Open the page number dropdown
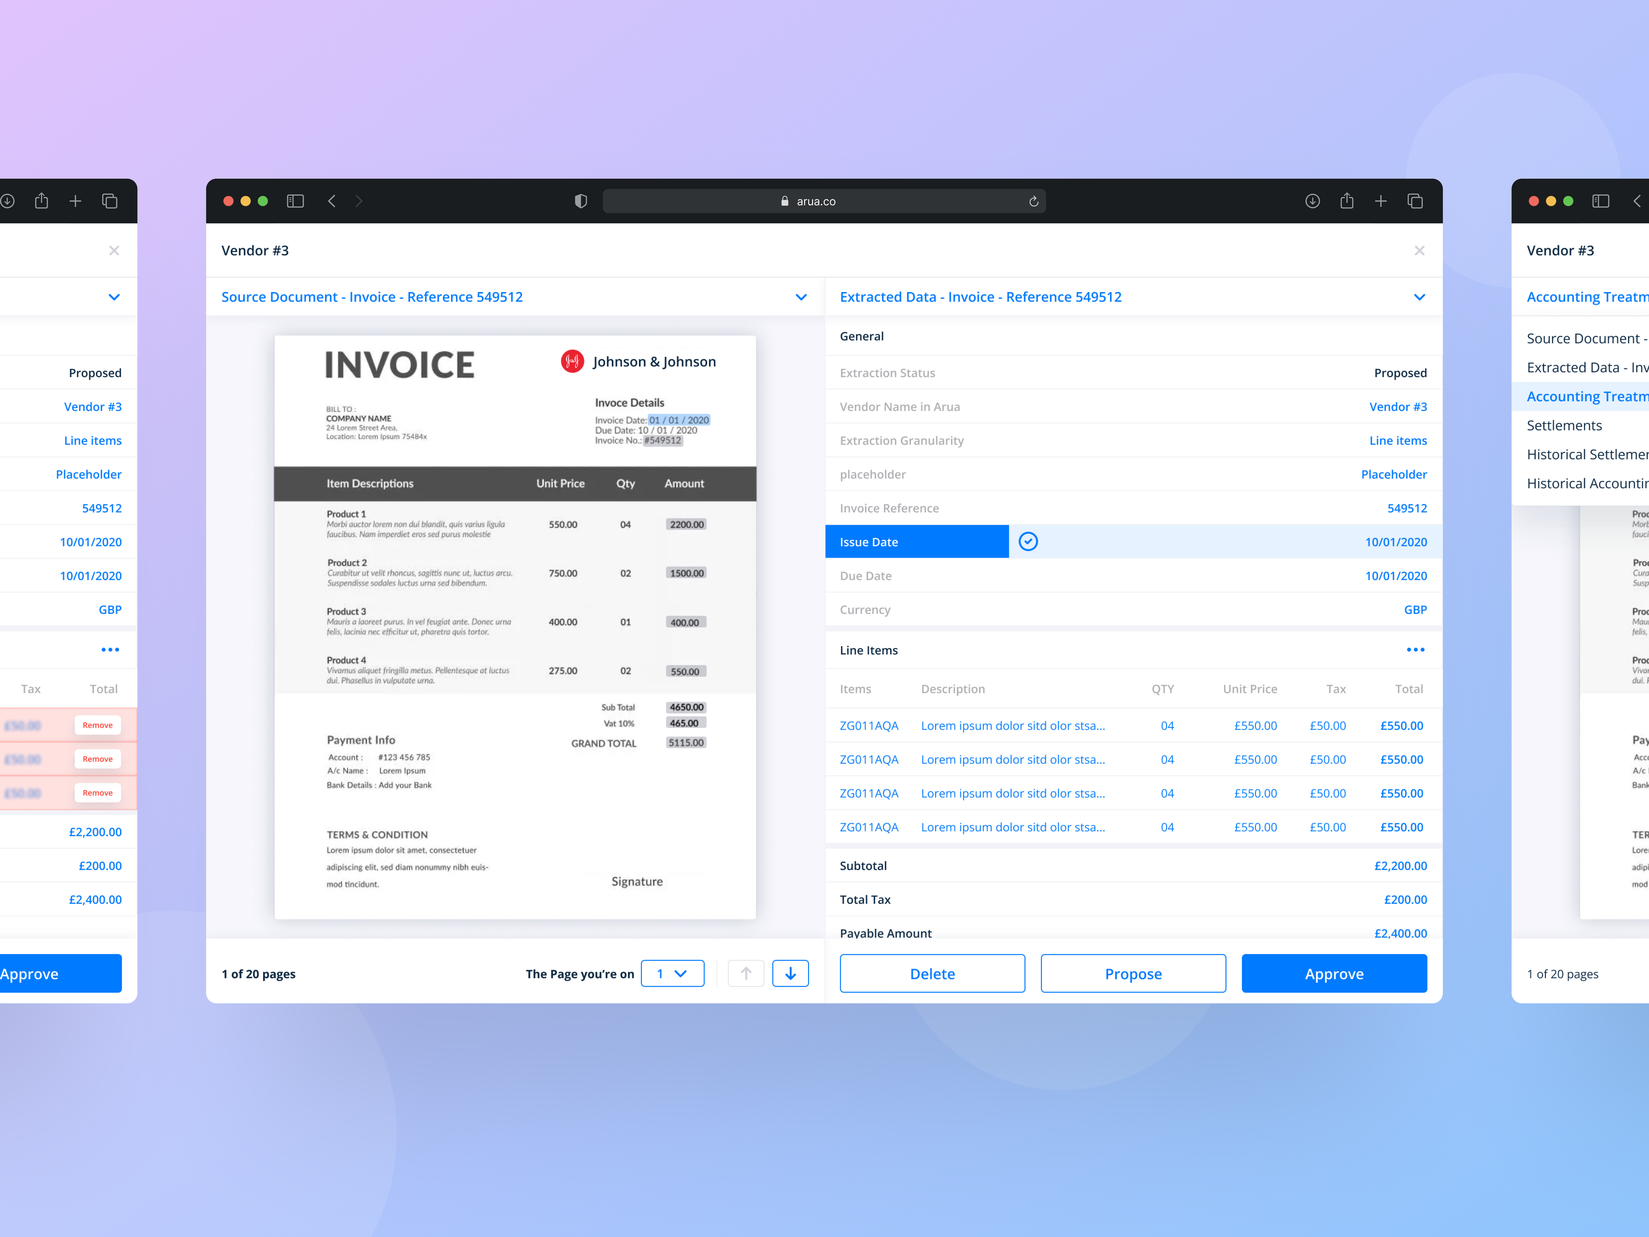1649x1237 pixels. (x=672, y=973)
